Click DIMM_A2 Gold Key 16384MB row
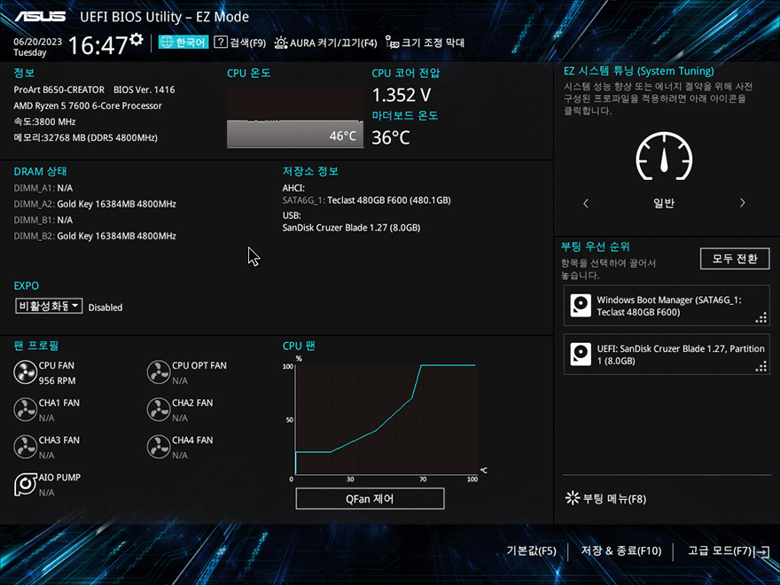The width and height of the screenshot is (780, 585). 95,204
